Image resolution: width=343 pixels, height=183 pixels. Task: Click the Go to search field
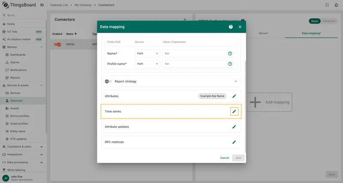pos(23,15)
